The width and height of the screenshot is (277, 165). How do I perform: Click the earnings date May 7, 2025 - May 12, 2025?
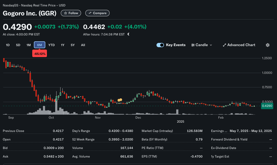(251, 131)
